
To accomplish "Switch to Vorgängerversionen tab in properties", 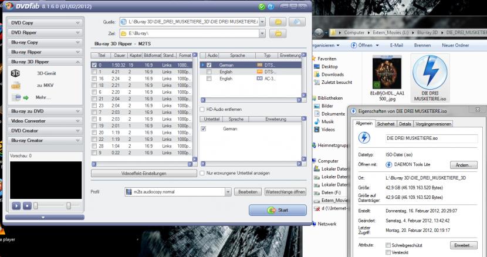I will (x=433, y=124).
